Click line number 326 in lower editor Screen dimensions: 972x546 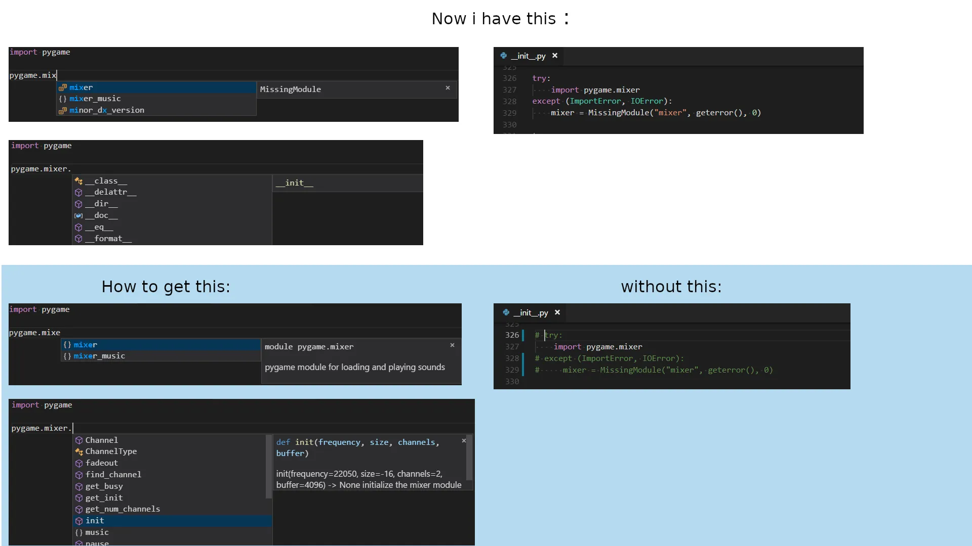512,335
